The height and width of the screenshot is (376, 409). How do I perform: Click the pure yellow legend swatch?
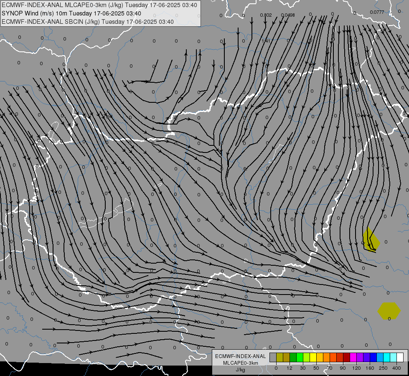tap(313, 358)
